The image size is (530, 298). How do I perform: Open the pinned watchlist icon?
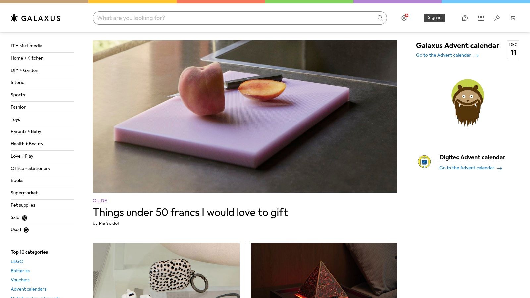tap(497, 18)
